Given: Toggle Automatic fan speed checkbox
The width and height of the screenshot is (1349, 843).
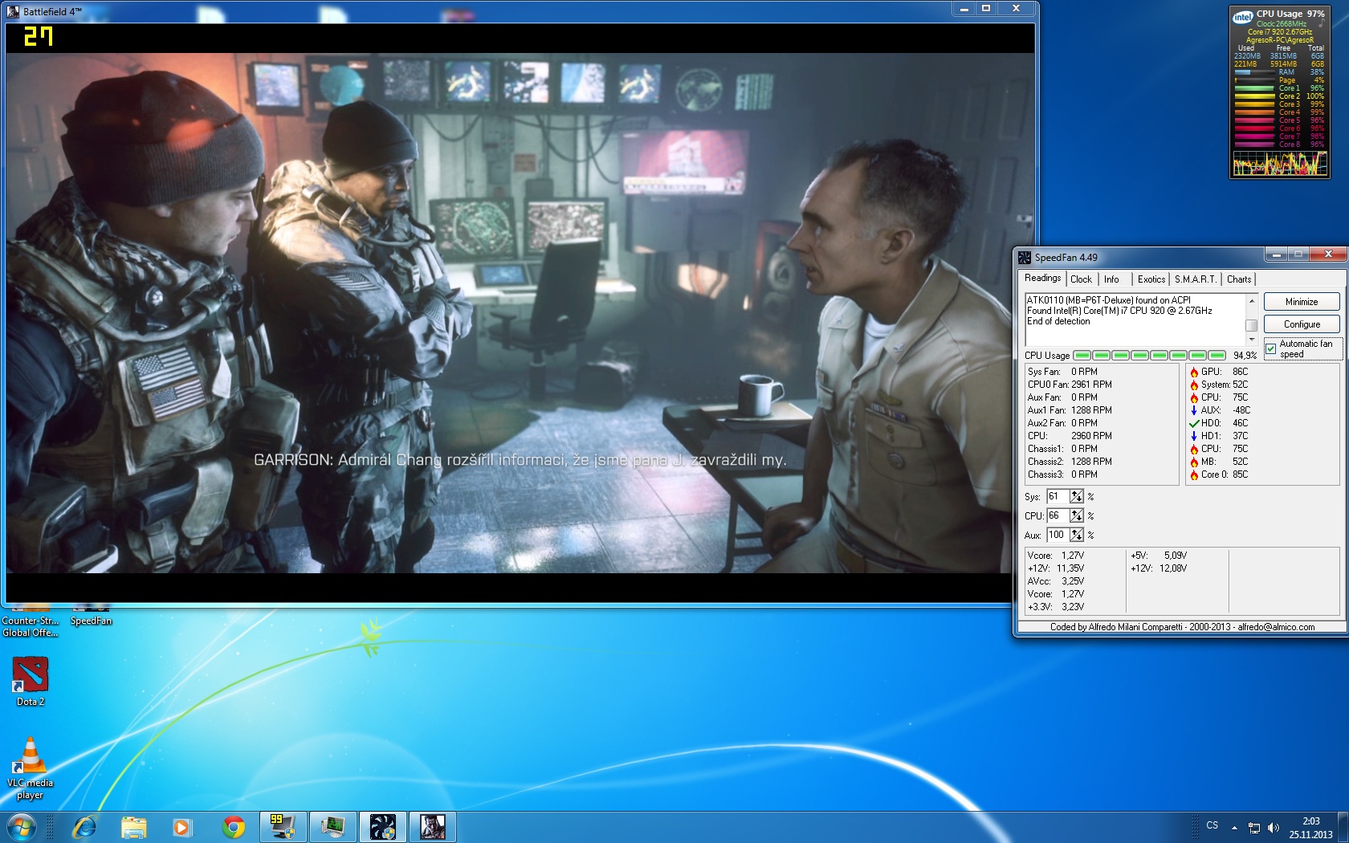Looking at the screenshot, I should point(1271,349).
